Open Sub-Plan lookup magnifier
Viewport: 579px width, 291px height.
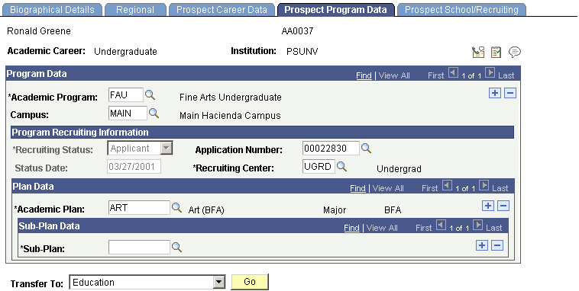point(177,247)
